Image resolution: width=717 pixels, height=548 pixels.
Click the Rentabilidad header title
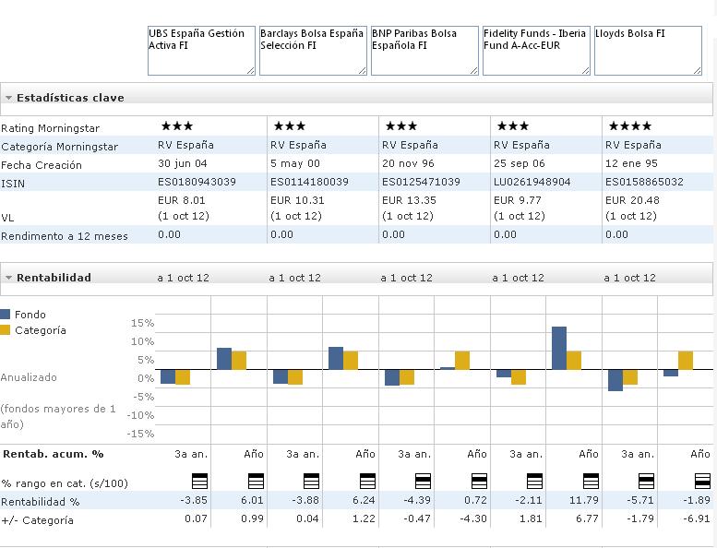[54, 278]
